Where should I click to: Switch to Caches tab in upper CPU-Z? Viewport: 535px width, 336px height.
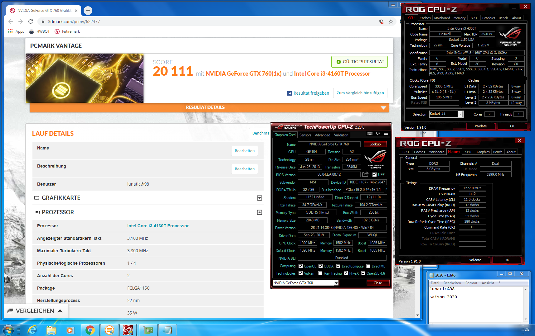[425, 18]
